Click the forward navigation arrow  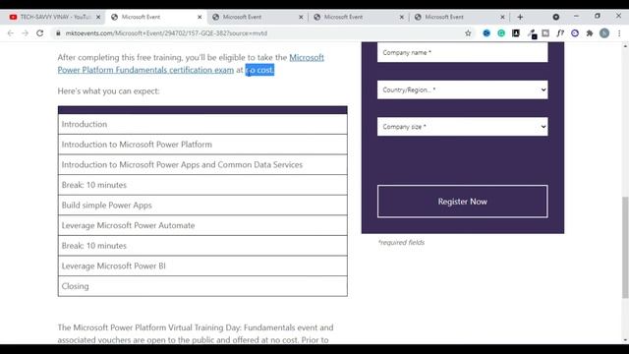coord(26,33)
